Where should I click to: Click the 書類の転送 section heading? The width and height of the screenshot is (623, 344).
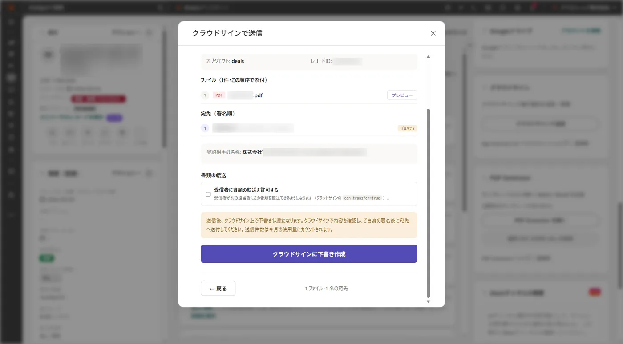(213, 175)
